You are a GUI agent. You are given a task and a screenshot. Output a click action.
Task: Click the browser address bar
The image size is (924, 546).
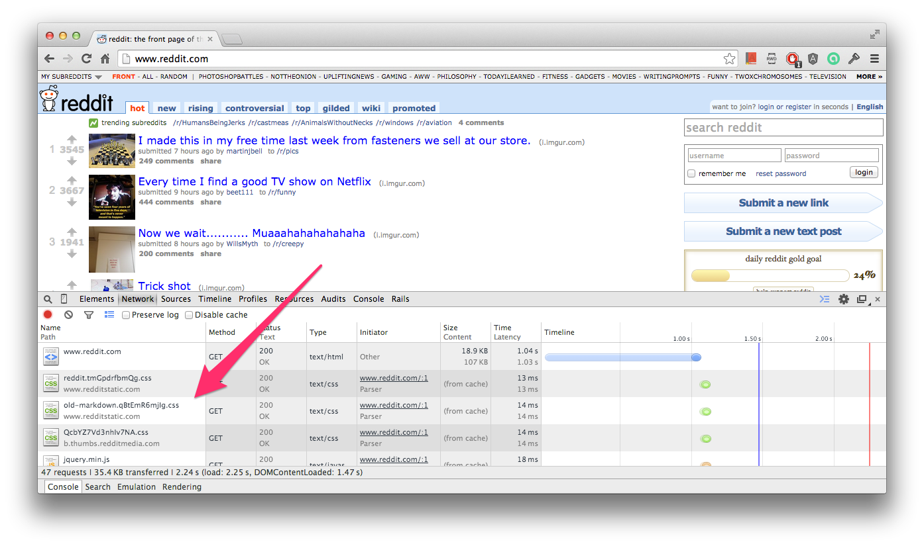point(428,58)
